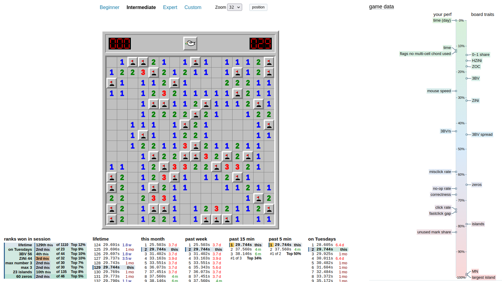Image resolution: width=502 pixels, height=282 pixels.
Task: Select the '23 islands' rank row
Action: coord(45,272)
